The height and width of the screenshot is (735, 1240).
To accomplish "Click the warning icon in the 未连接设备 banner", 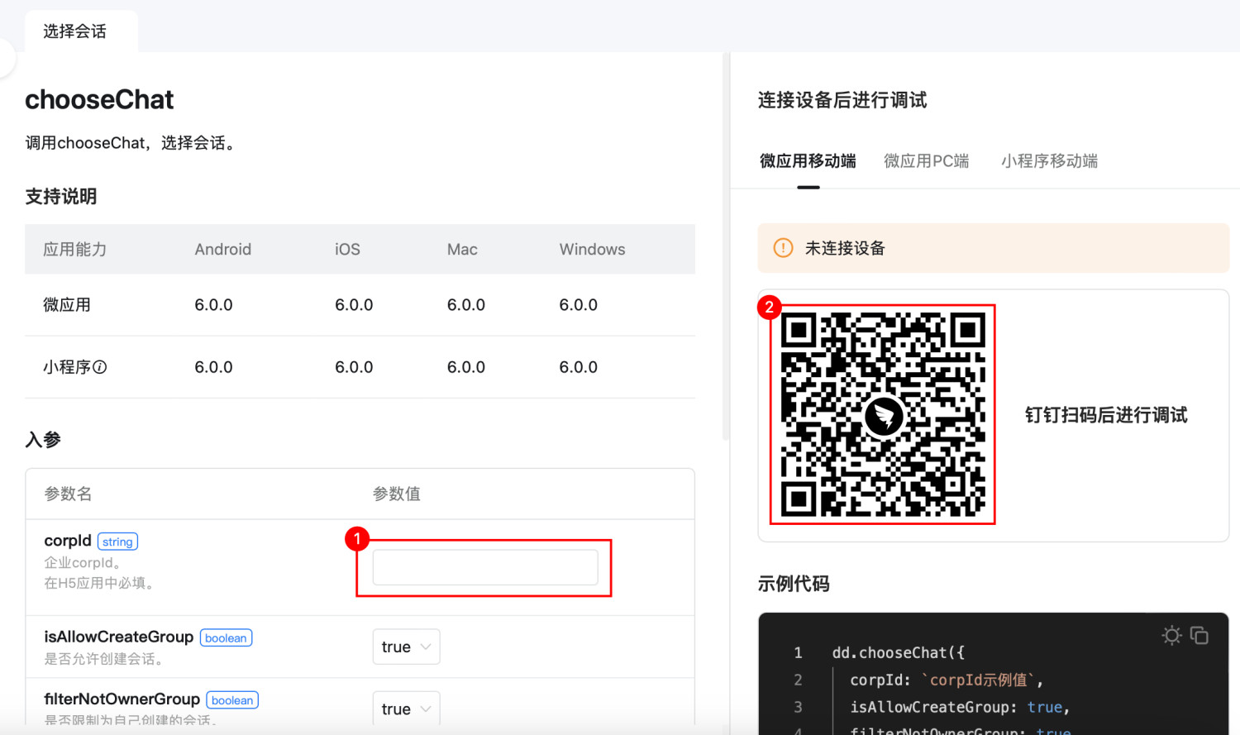I will (783, 248).
